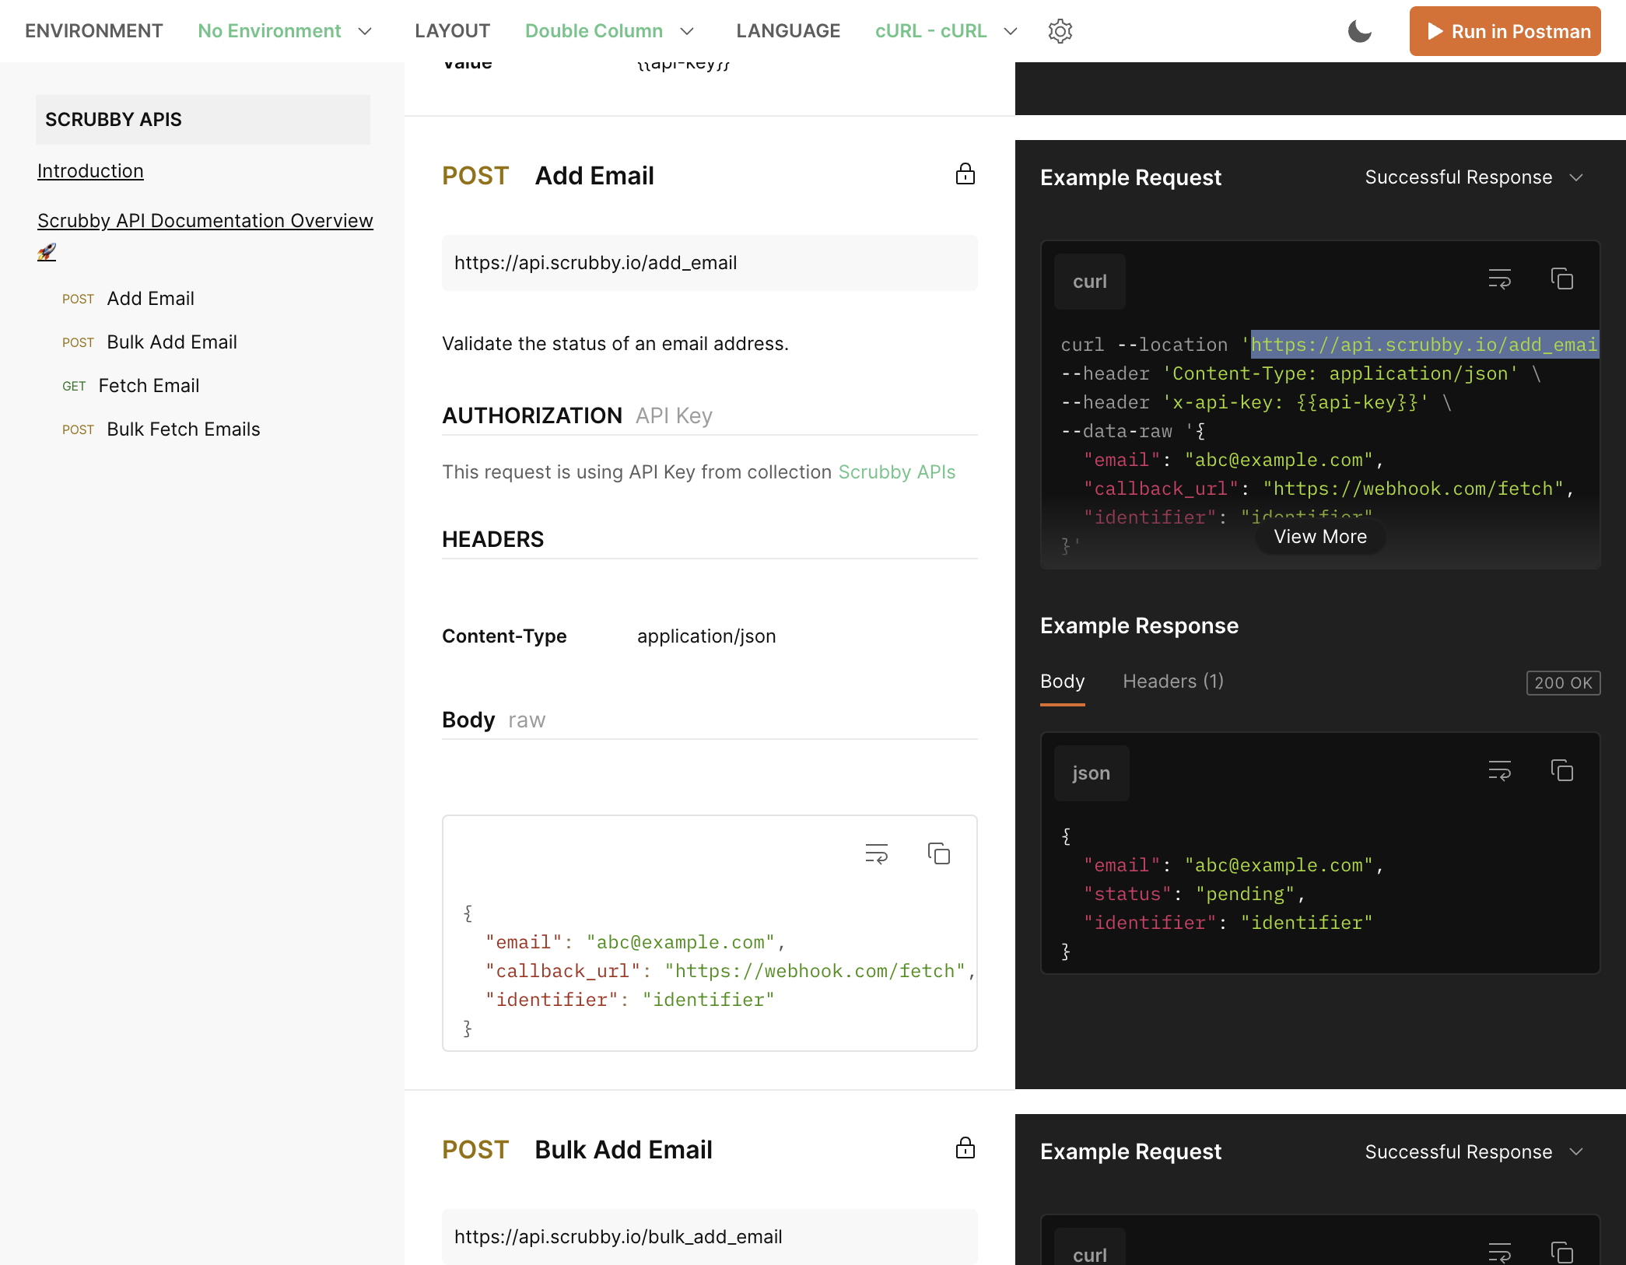Click the add_email URL field
This screenshot has width=1626, height=1265.
(710, 263)
